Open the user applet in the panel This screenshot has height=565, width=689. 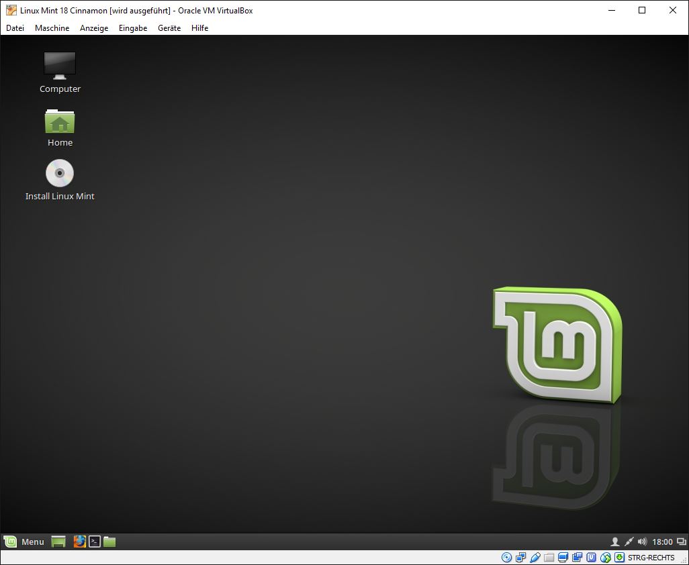[614, 542]
